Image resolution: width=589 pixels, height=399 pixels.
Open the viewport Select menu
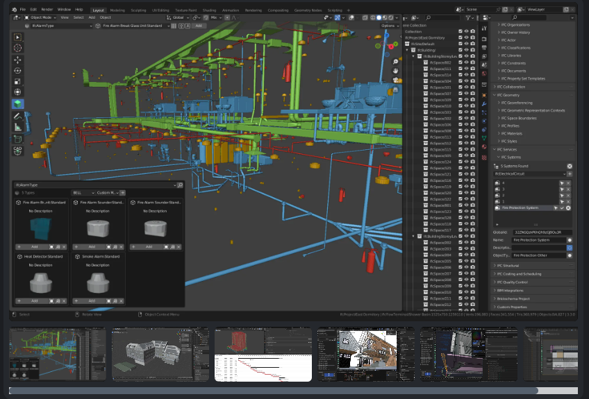tap(78, 17)
